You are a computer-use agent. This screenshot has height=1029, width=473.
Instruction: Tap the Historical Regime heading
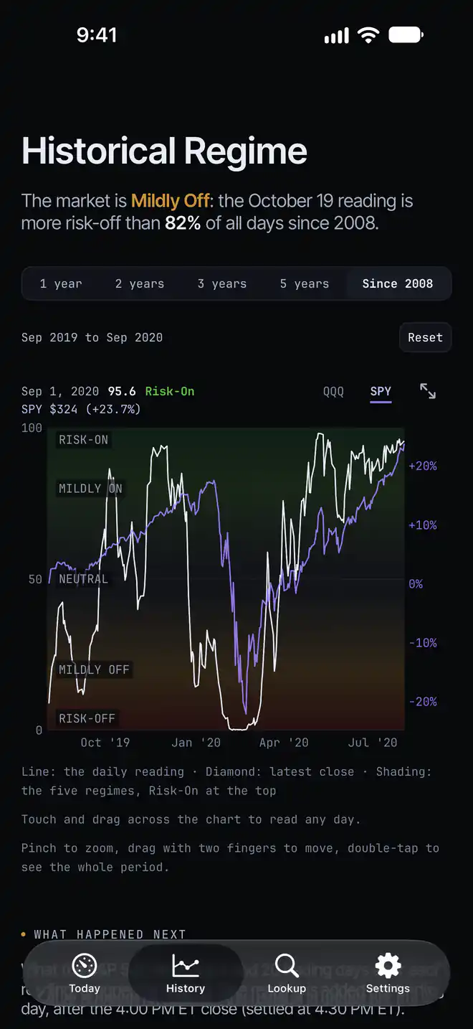click(x=164, y=151)
